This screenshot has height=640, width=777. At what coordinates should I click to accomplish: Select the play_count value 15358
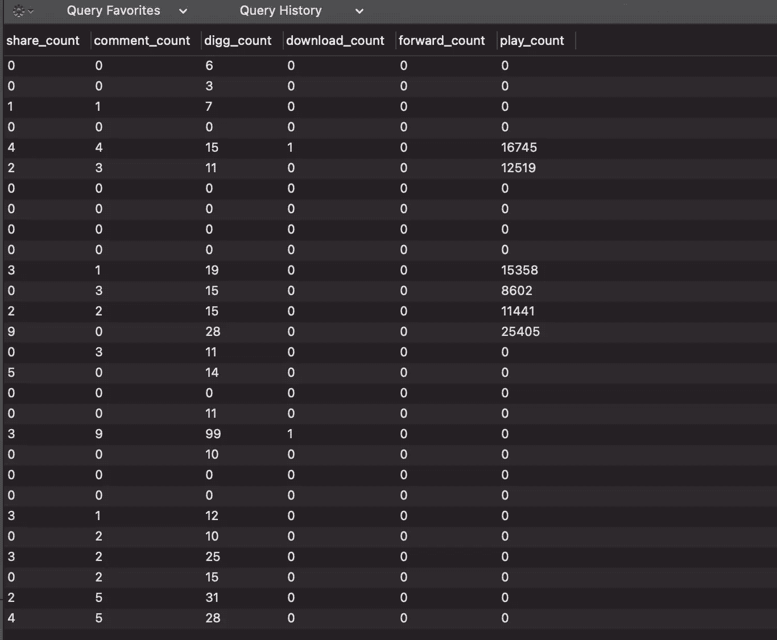click(x=519, y=271)
